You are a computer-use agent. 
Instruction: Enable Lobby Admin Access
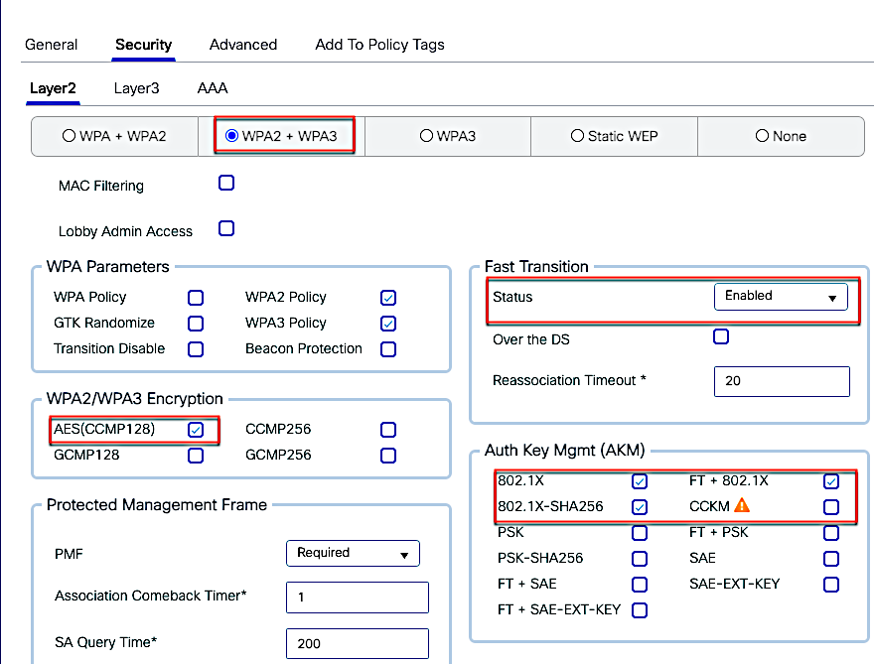point(225,228)
